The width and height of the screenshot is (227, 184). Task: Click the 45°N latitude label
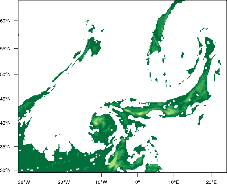click(5, 99)
